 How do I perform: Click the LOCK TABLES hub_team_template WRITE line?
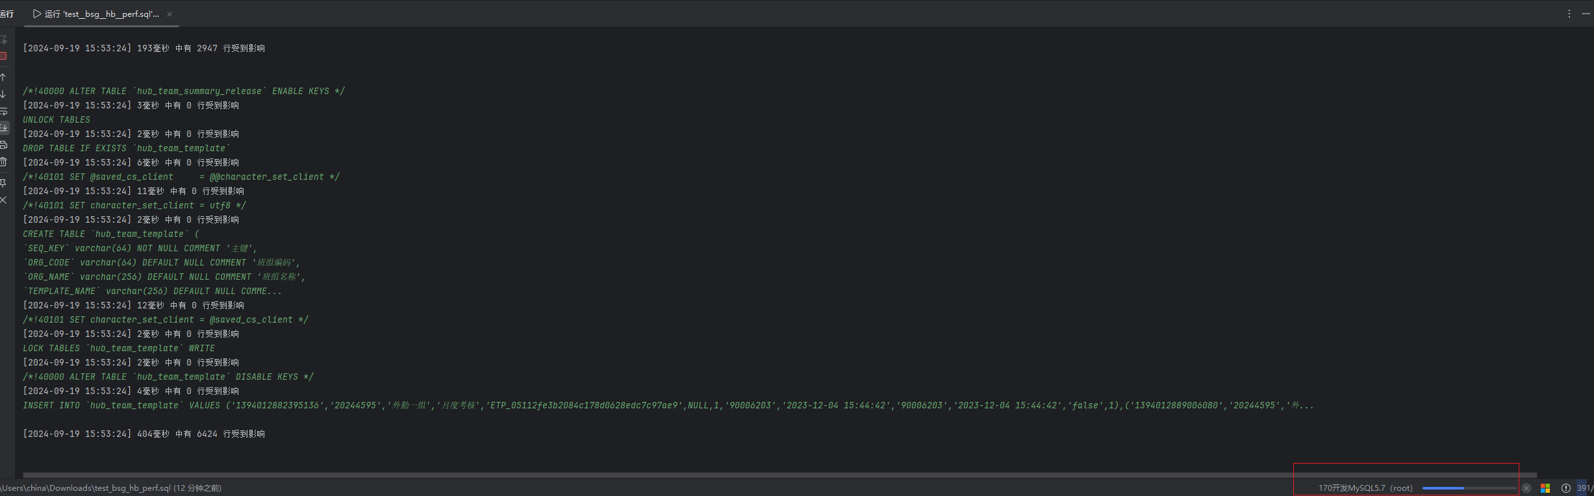[x=119, y=348]
